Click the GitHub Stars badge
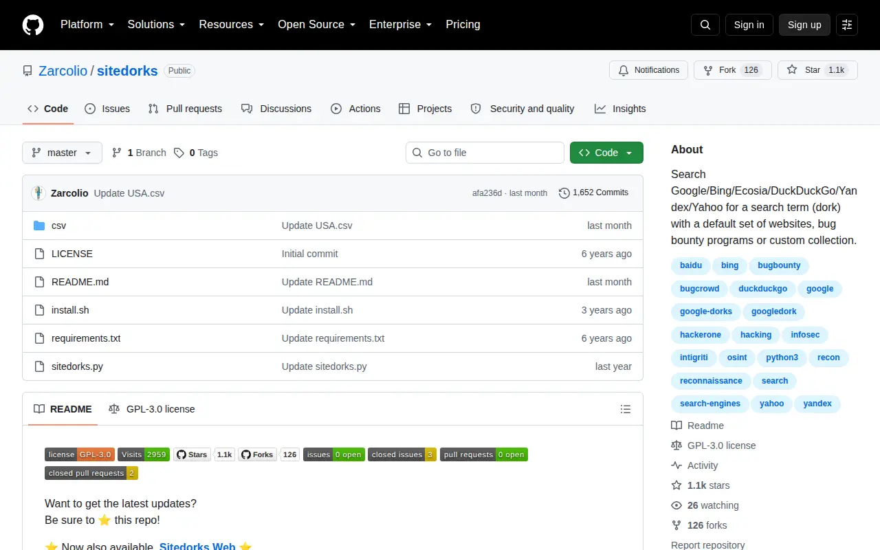 tap(192, 454)
